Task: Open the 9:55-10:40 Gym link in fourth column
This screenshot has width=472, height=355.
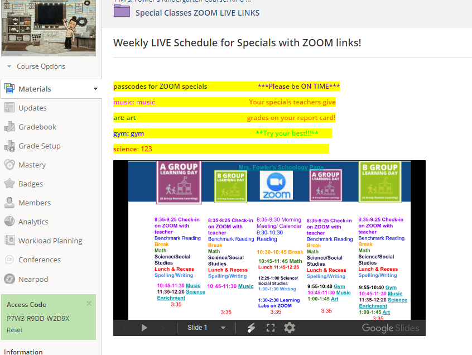Action: [x=339, y=286]
